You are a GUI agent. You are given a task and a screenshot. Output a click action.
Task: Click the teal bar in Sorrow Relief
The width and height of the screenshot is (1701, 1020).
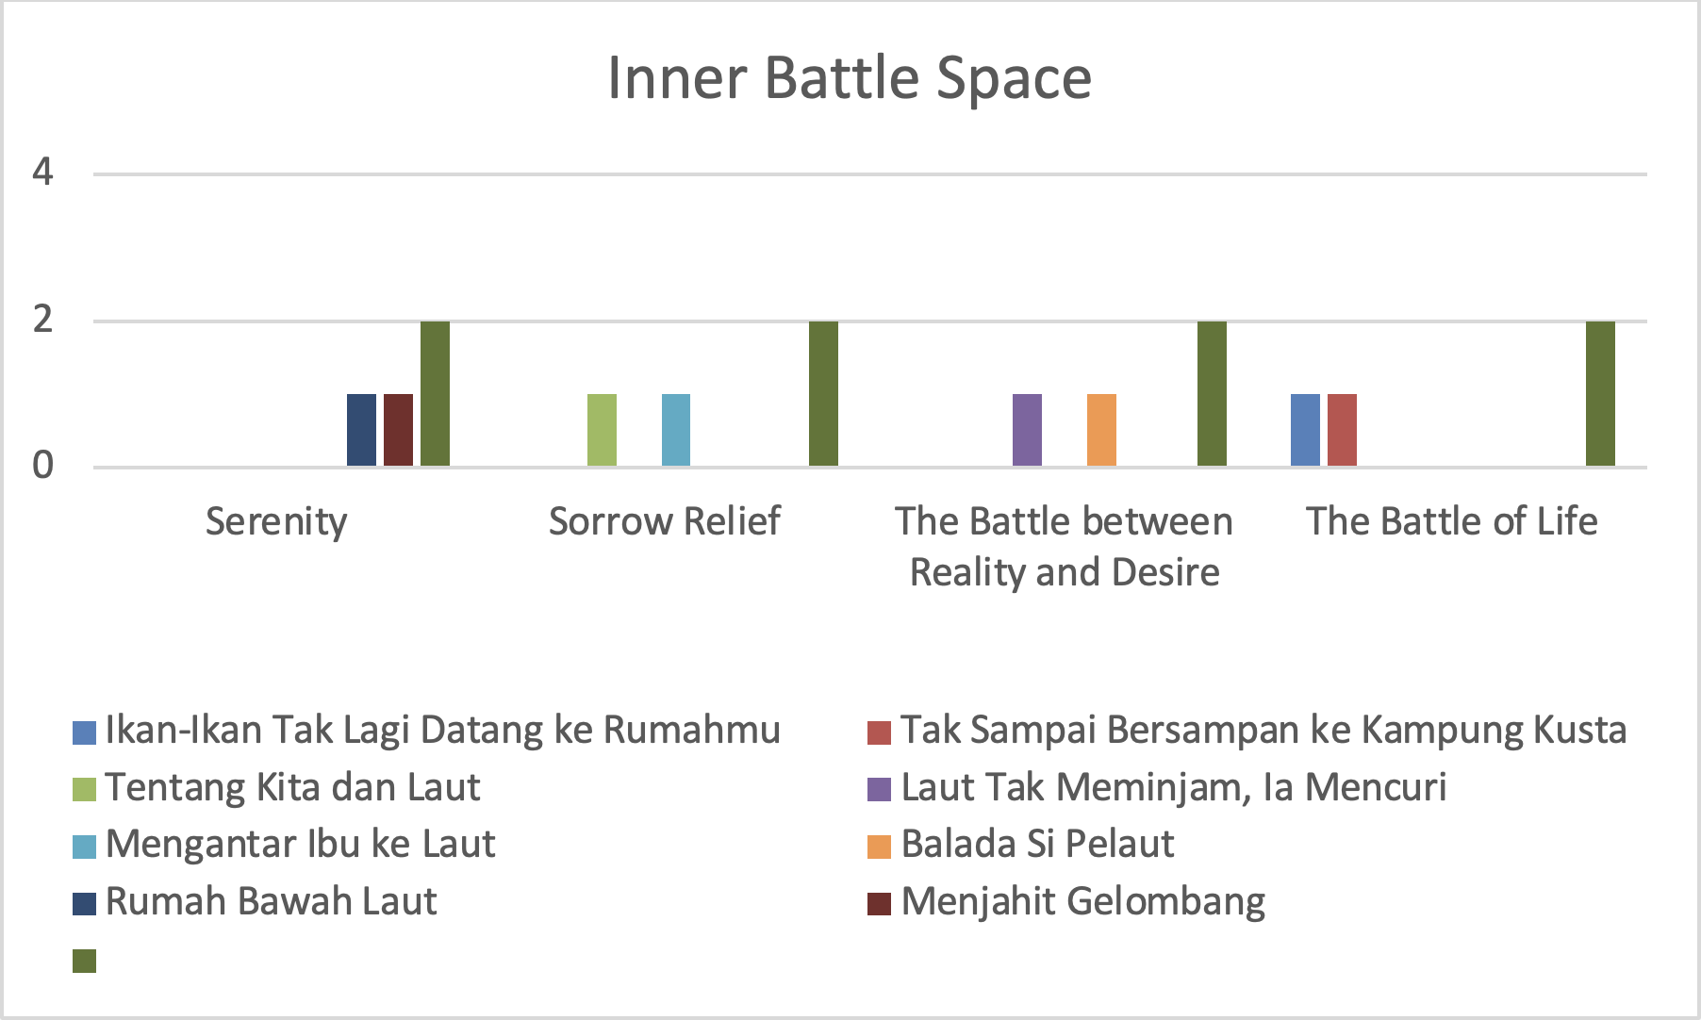click(676, 430)
